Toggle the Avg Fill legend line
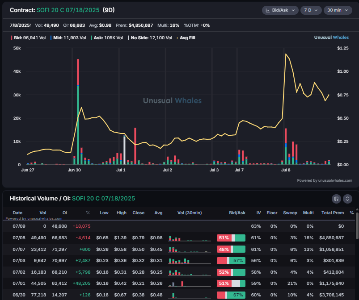Image resolution: width=359 pixels, height=300 pixels. click(x=186, y=38)
